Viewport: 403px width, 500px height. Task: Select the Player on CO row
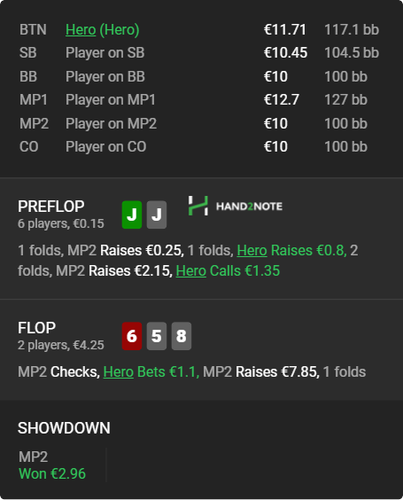[x=199, y=146]
